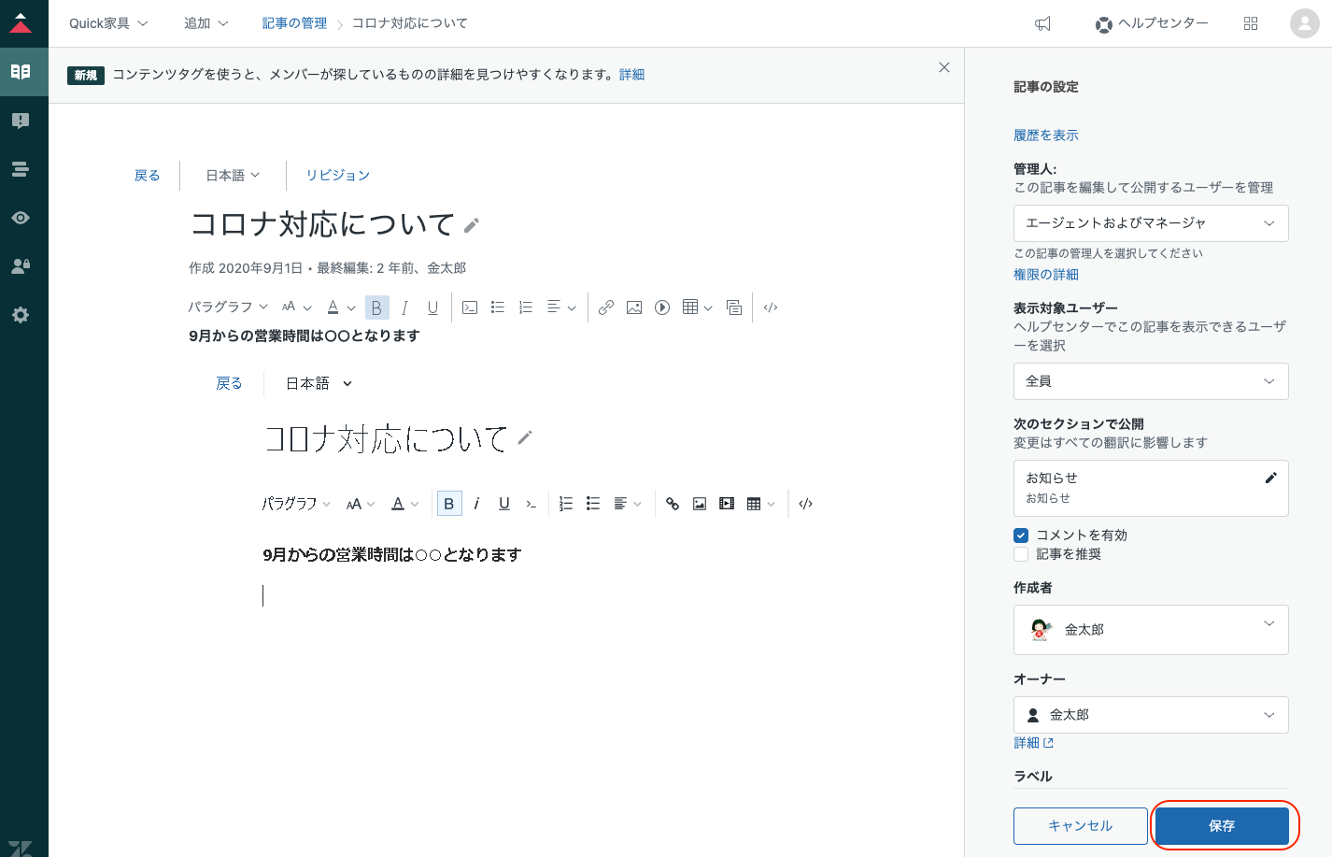Insert code block from main editor toolbar
The width and height of the screenshot is (1332, 857).
pos(470,307)
